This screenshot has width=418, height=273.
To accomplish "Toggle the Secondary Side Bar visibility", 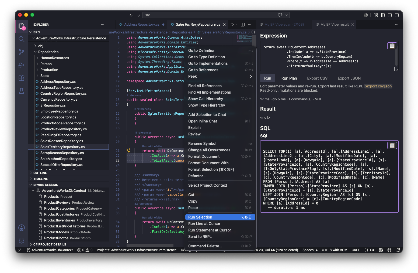I will (397, 15).
